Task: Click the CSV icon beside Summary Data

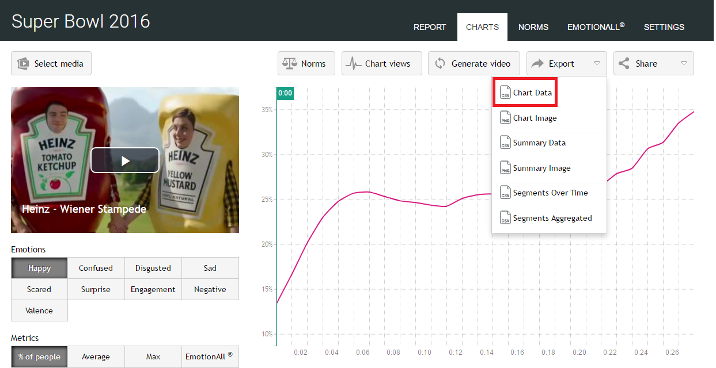Action: (505, 143)
